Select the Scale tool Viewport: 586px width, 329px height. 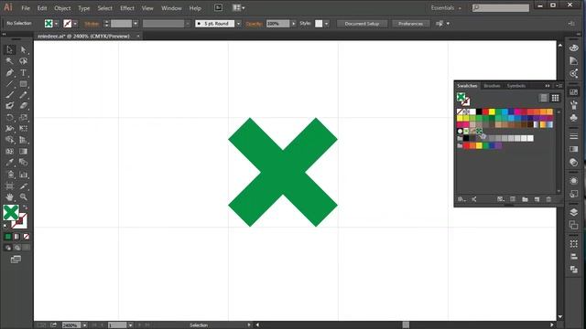[23, 118]
